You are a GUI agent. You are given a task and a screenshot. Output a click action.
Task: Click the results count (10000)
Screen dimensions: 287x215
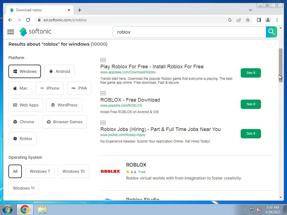(x=99, y=44)
